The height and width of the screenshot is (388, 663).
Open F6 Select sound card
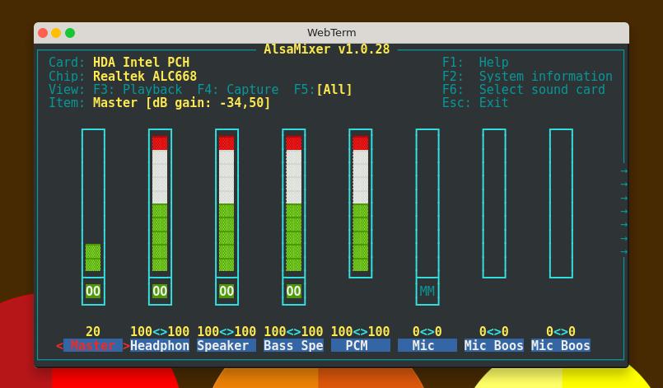(x=524, y=90)
